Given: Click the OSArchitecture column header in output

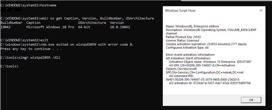Looking at the screenshot, I should coord(92,23).
